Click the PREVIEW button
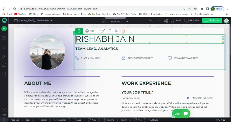The width and height of the screenshot is (231, 129). click(x=192, y=21)
